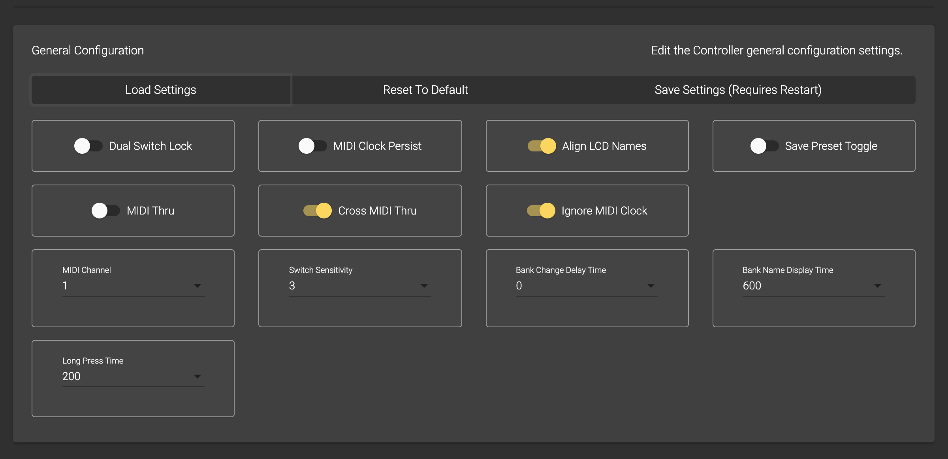Open the MIDI Channel dropdown
The width and height of the screenshot is (948, 459).
click(133, 286)
